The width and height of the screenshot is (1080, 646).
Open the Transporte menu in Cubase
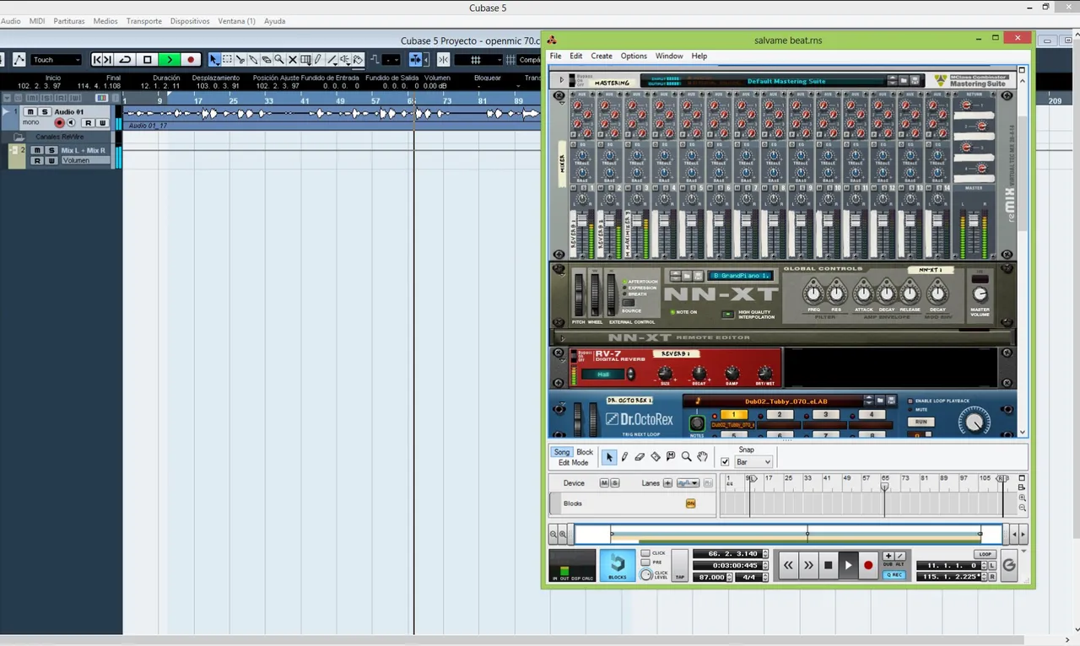coord(143,21)
